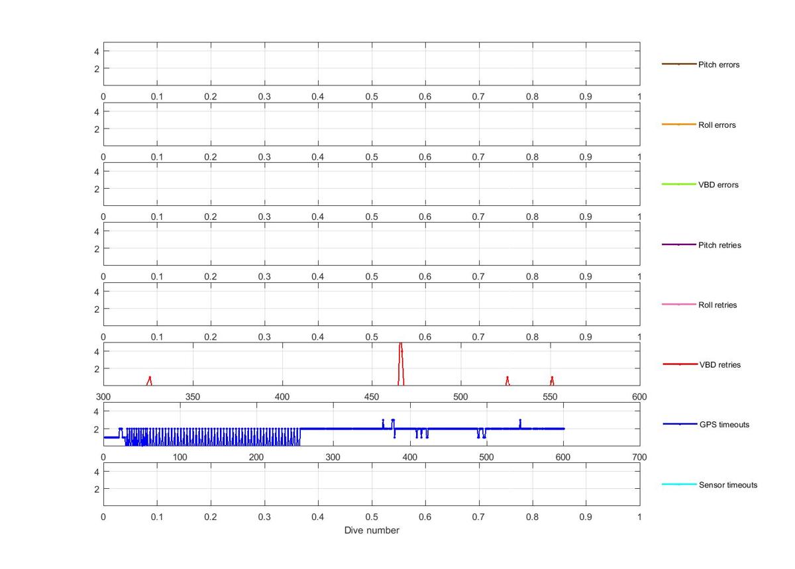Click tick label 700 on GPS timeouts axis

click(639, 457)
